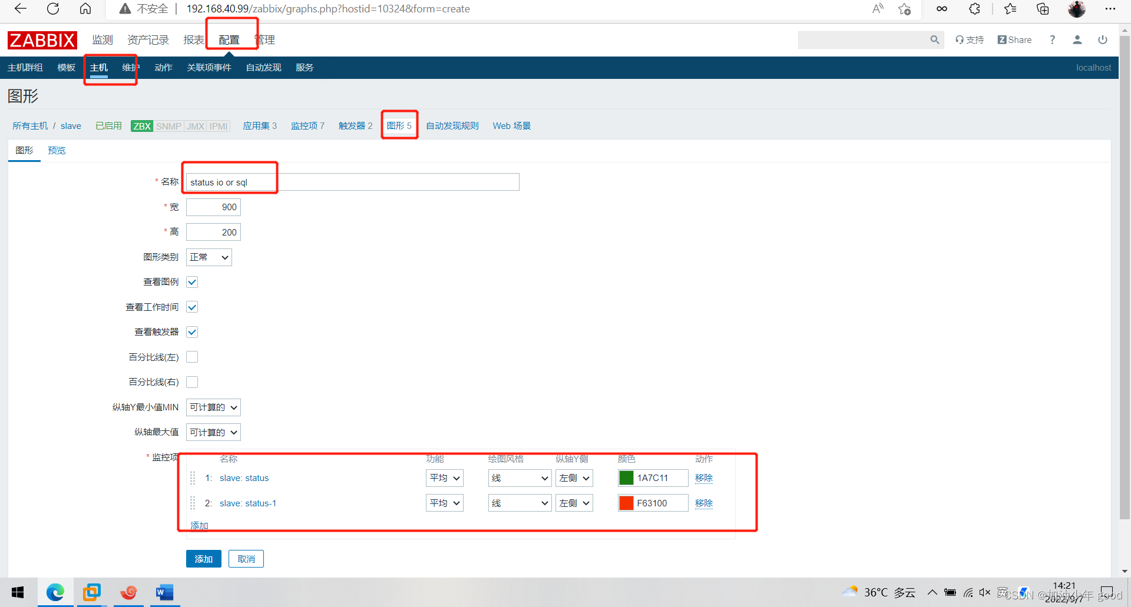Add page to favorites star icon
The image size is (1131, 607).
pyautogui.click(x=904, y=8)
